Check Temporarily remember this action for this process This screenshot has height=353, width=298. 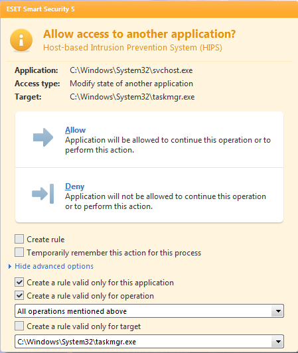pyautogui.click(x=19, y=252)
